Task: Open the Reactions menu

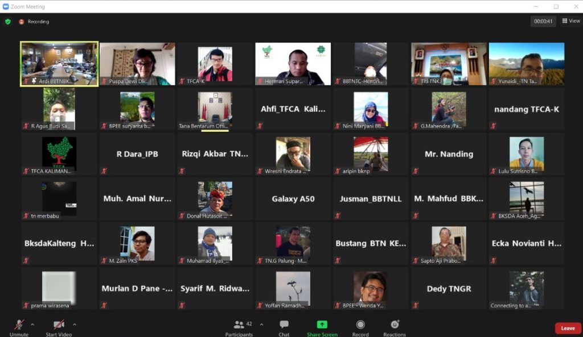Action: point(395,326)
